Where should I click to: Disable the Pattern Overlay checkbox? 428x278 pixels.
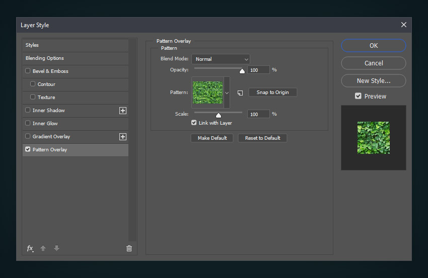pos(28,150)
